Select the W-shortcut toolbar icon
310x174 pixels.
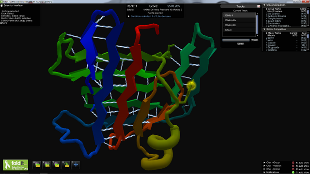click(x=37, y=165)
